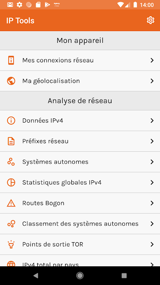Screen dimensions: 160x285
Task: Tap the flashlight icon for Points de sortie TOR
Action: [x=11, y=244]
